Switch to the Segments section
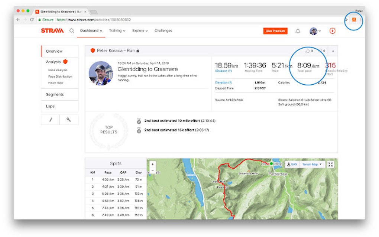The width and height of the screenshot is (379, 237). [x=55, y=94]
